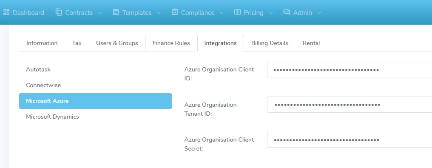This screenshot has width=432, height=168.
Task: Expand the Contracts menu chevron
Action: click(x=100, y=13)
